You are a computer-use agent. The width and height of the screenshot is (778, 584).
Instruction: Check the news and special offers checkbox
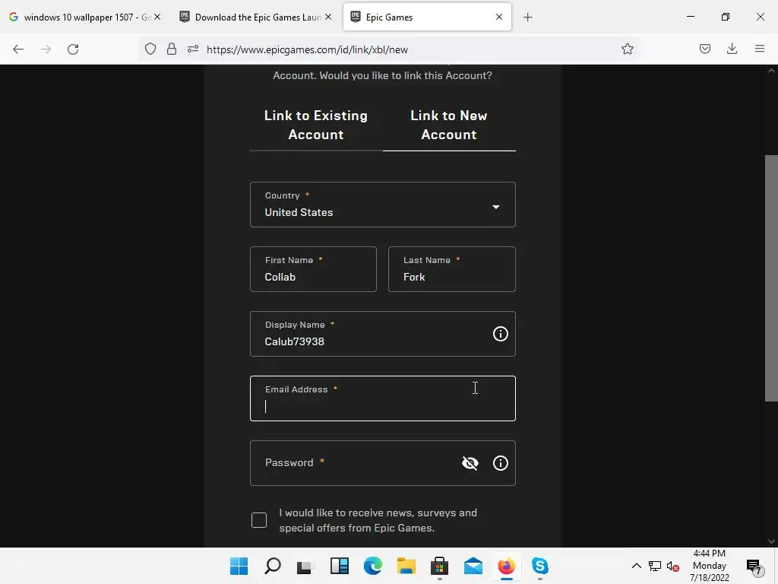coord(259,520)
